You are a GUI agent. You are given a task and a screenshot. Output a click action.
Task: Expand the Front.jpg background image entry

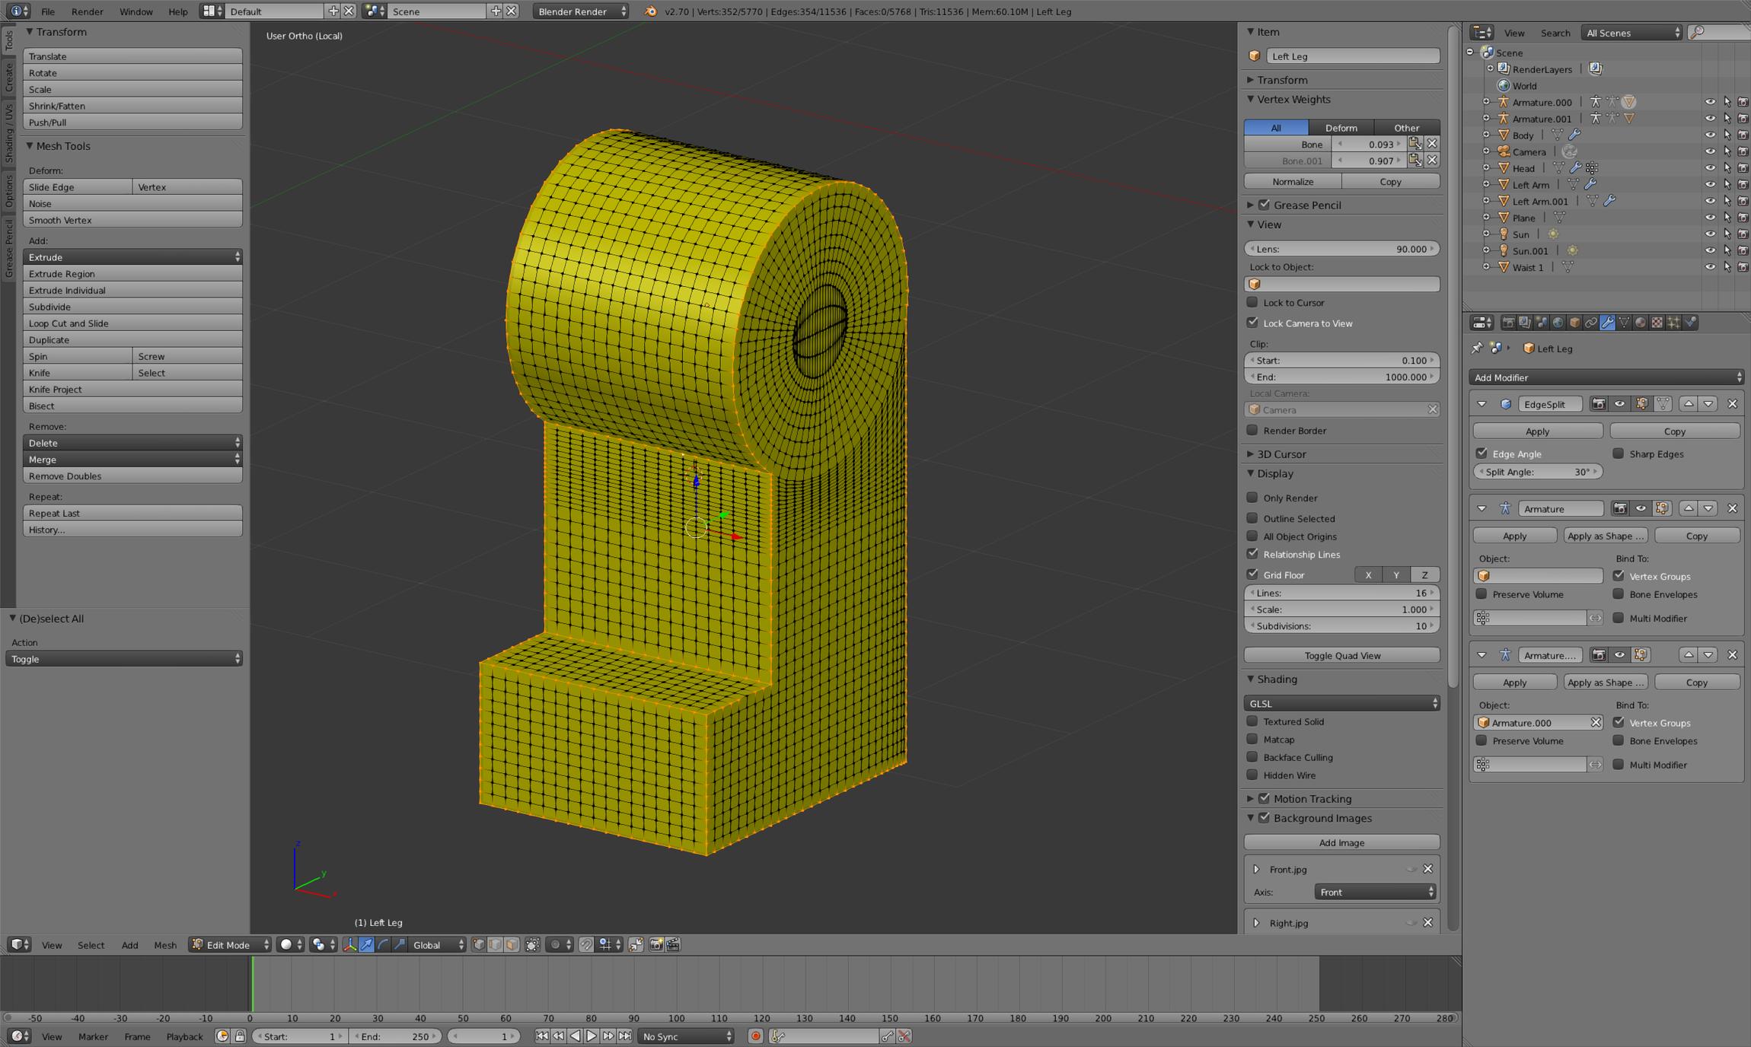1256,869
